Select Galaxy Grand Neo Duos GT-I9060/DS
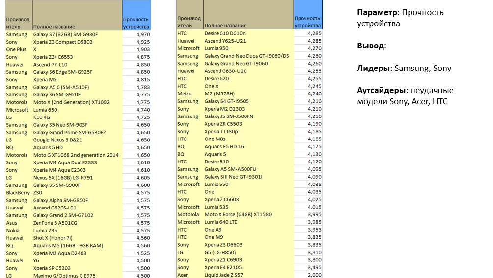This screenshot has width=493, height=278. click(246, 56)
